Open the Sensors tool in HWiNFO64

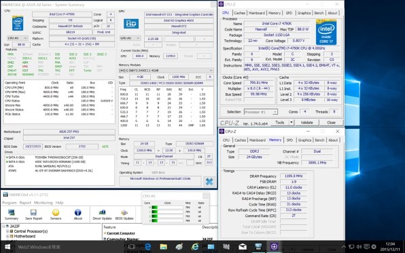pos(56,214)
